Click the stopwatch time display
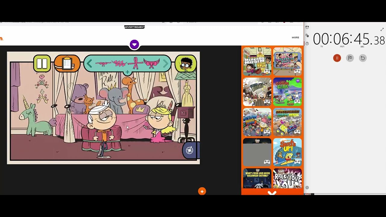386x217 pixels. pyautogui.click(x=349, y=39)
